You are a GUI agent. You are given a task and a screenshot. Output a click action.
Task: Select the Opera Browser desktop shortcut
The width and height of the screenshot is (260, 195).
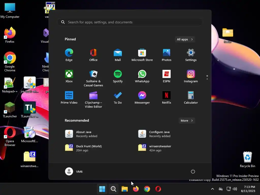(10, 137)
